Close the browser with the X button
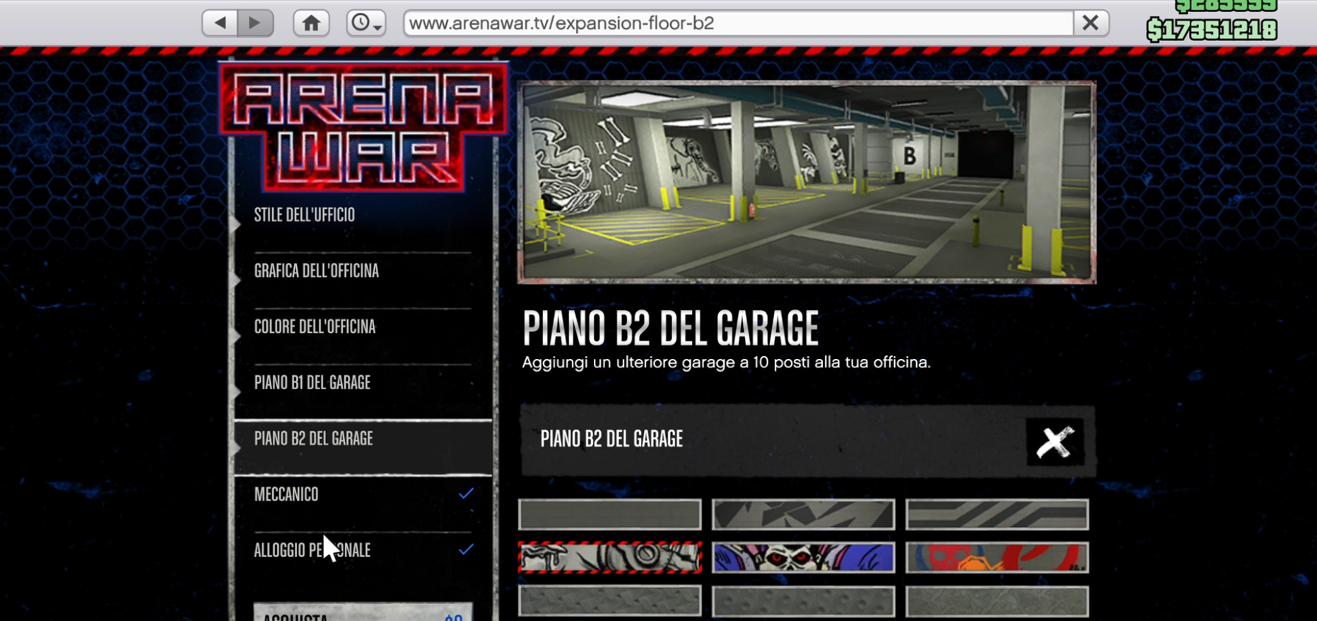 [1090, 23]
